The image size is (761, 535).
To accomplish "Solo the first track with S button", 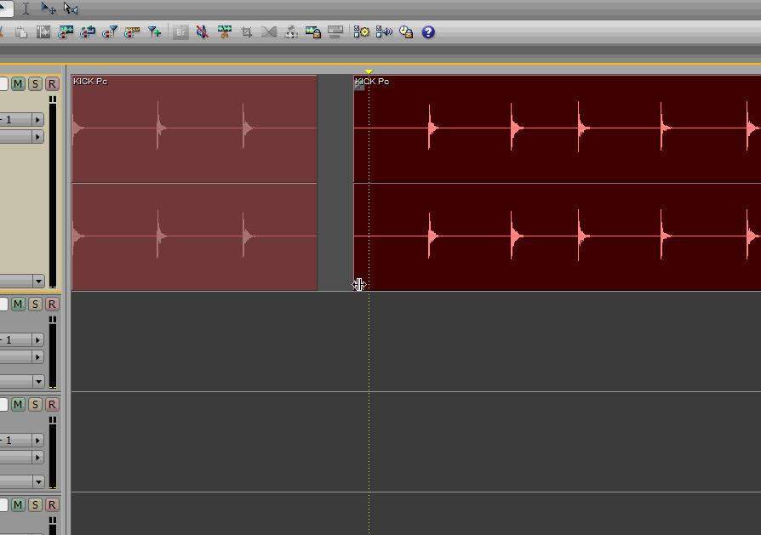I will tap(35, 84).
